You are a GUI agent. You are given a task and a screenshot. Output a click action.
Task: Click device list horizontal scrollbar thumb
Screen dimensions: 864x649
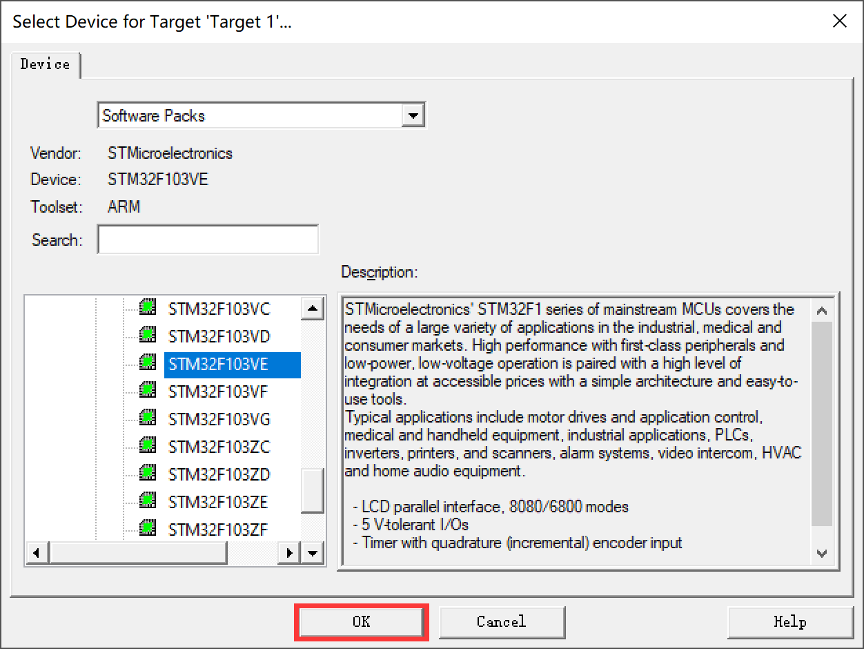pyautogui.click(x=138, y=553)
